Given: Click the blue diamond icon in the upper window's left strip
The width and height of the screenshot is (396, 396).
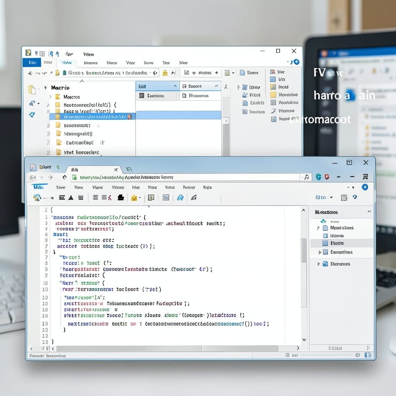Looking at the screenshot, I should point(32,115).
